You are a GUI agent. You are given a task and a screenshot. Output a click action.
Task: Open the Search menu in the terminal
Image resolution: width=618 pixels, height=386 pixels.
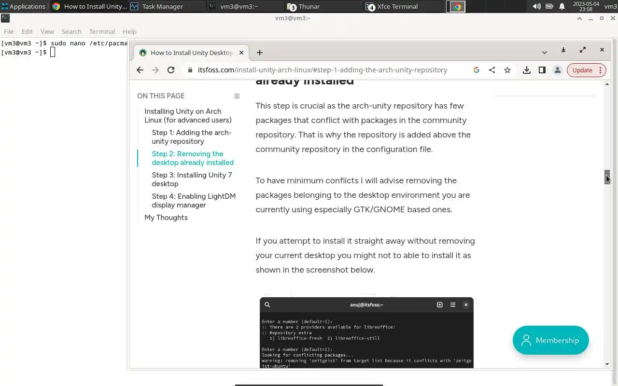(x=71, y=31)
